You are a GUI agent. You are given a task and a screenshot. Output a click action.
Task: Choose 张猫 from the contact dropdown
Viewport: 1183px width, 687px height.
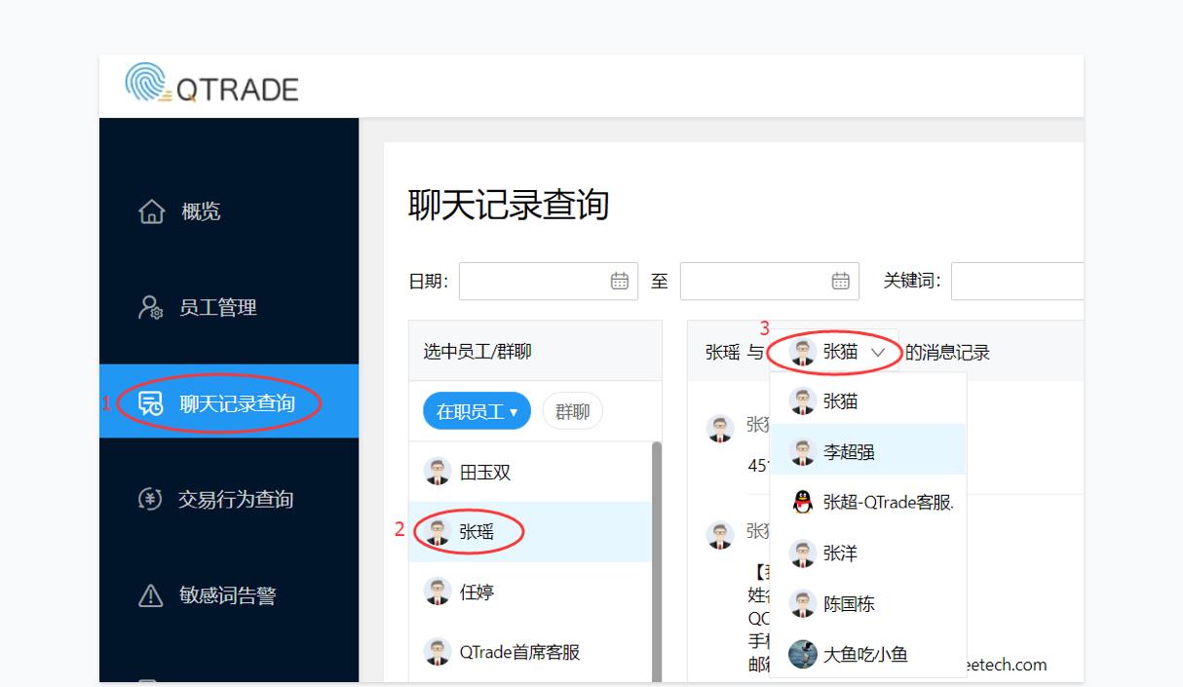[867, 401]
